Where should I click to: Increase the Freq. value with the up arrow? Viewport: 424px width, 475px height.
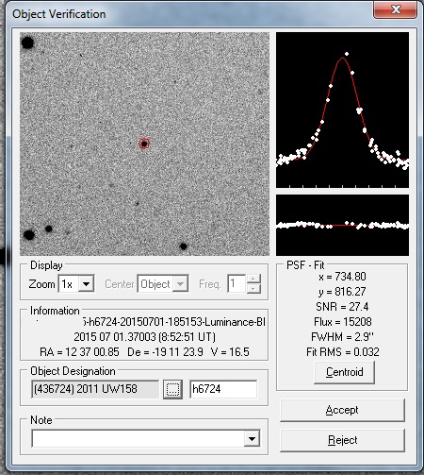(253, 279)
